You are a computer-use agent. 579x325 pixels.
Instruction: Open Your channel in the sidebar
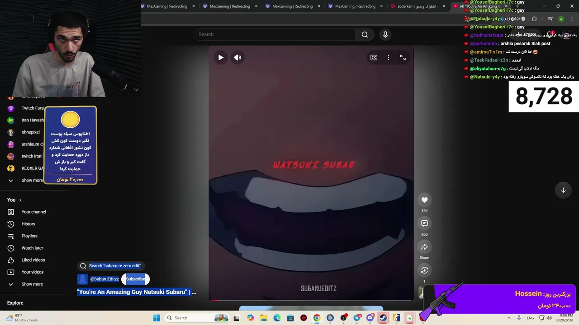34,212
